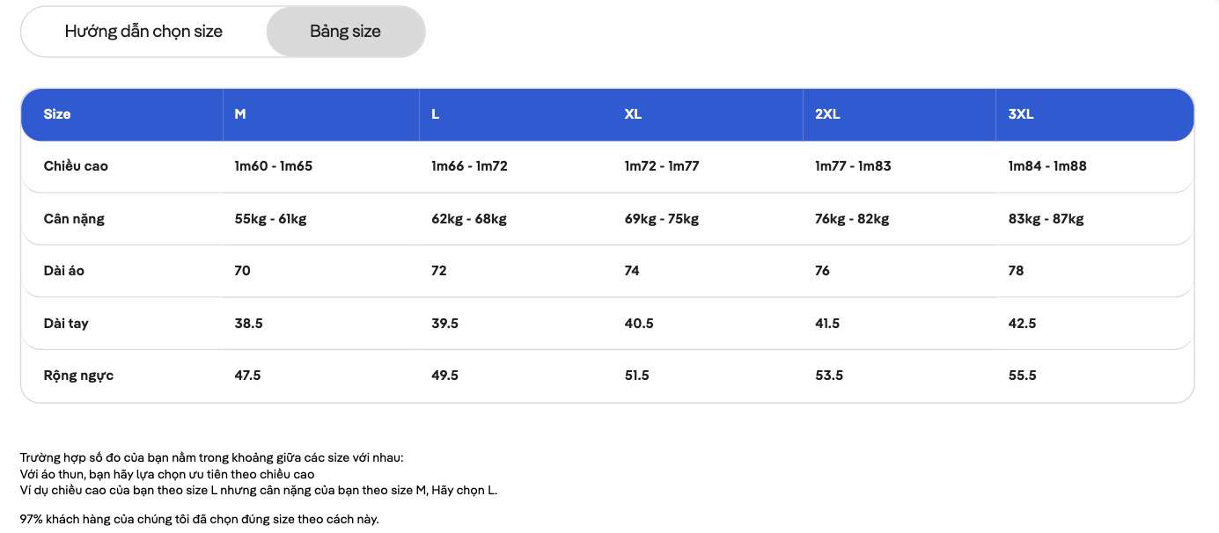Screen dimensions: 1219x533
Task: Click the size selection advice text
Action: [x=259, y=473]
